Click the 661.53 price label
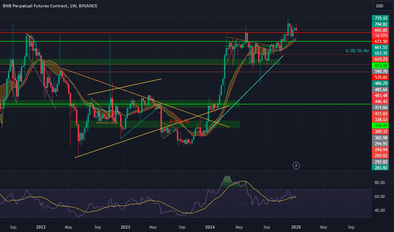Image resolution: width=394 pixels, height=232 pixels. [380, 47]
